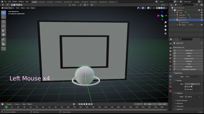Expand the Sphere child in outliner
Image resolution: width=204 pixels, height=114 pixels.
click(177, 25)
